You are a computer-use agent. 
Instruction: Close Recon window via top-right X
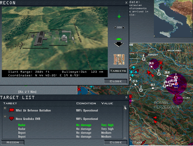[x=126, y=3]
